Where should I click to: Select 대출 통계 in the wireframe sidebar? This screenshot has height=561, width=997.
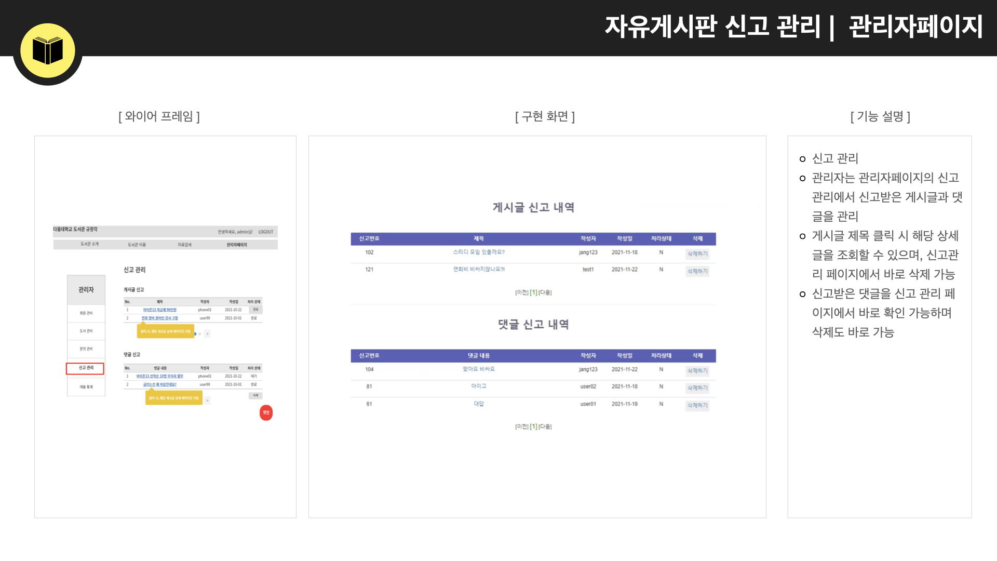(86, 387)
